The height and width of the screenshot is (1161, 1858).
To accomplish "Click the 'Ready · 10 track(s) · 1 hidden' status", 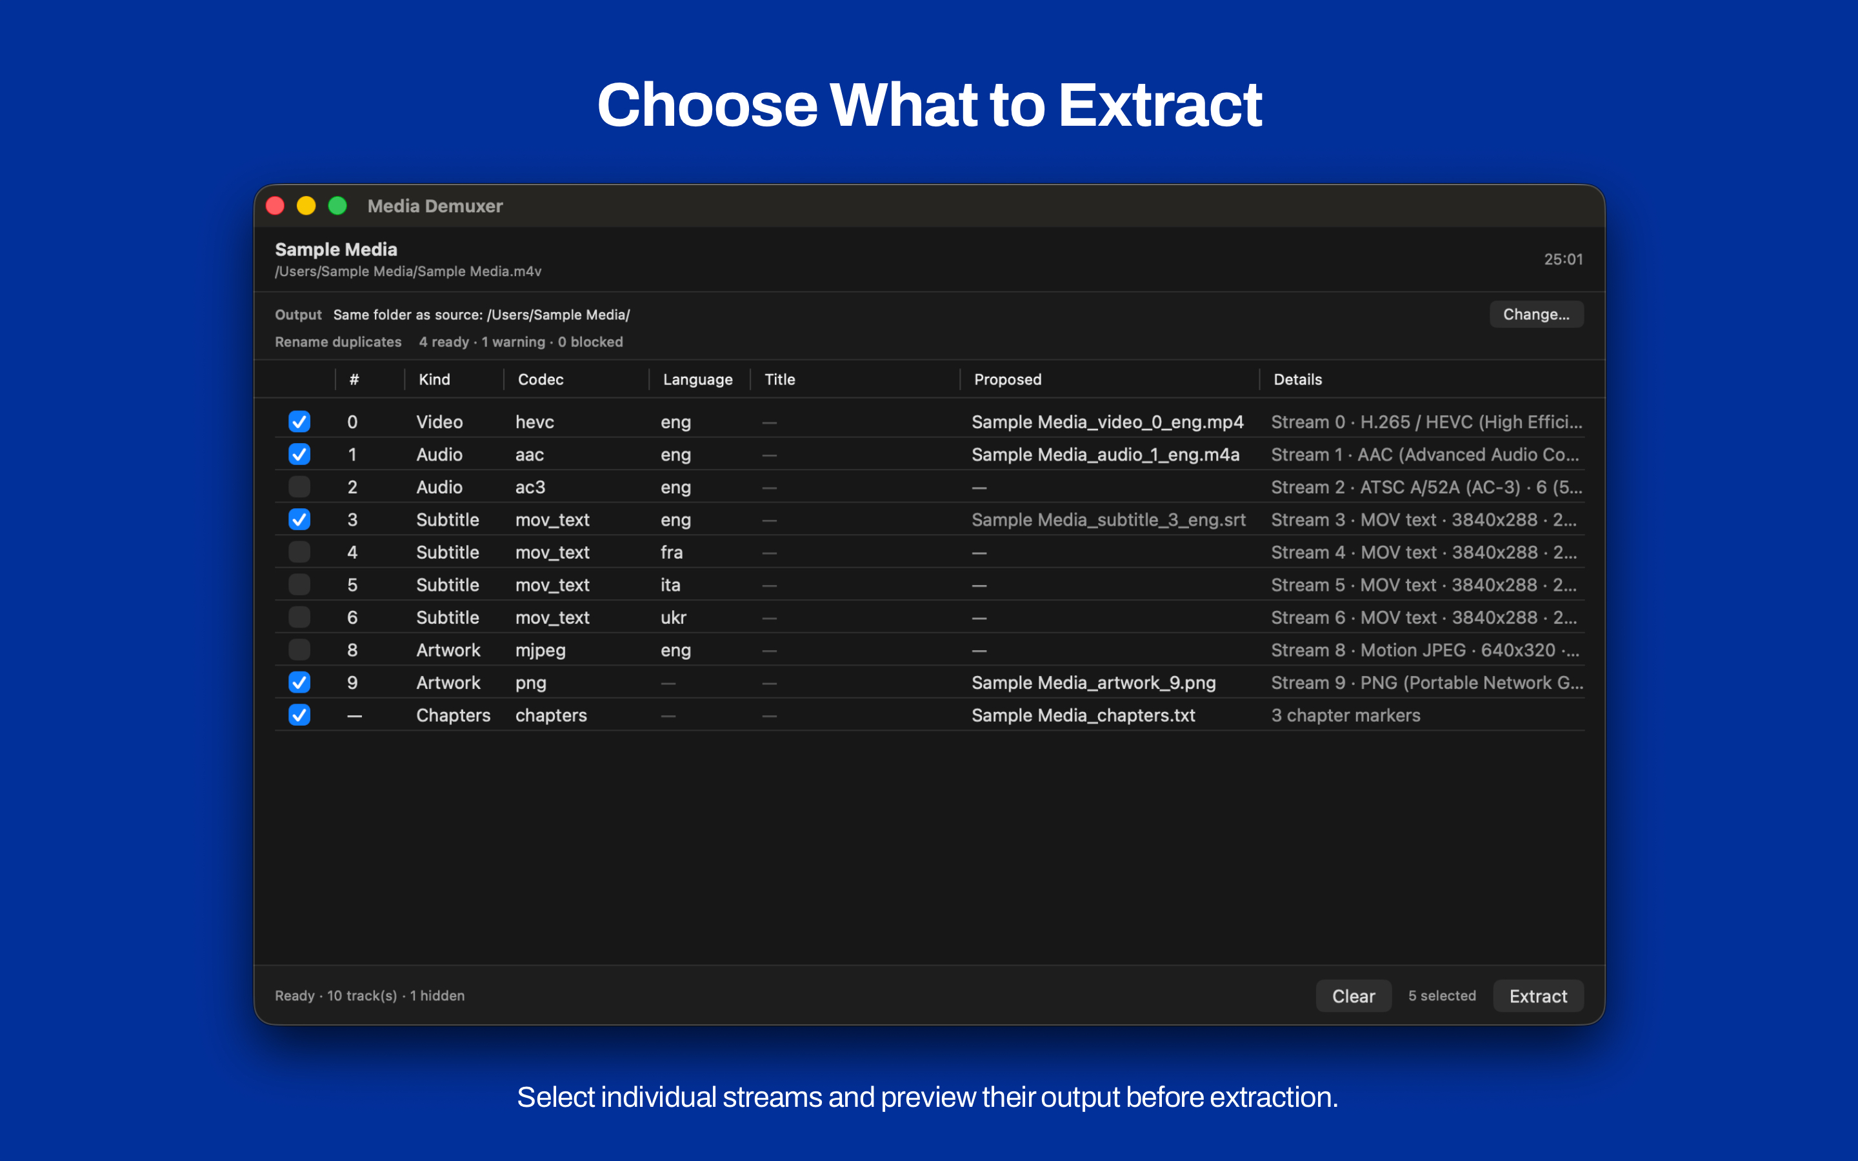I will click(369, 996).
